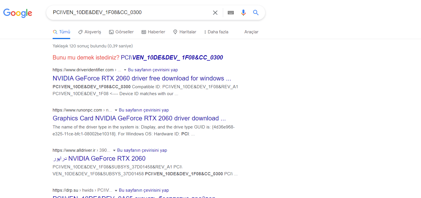Translate the runonpc.com page
This screenshot has height=198, width=421.
click(x=144, y=110)
